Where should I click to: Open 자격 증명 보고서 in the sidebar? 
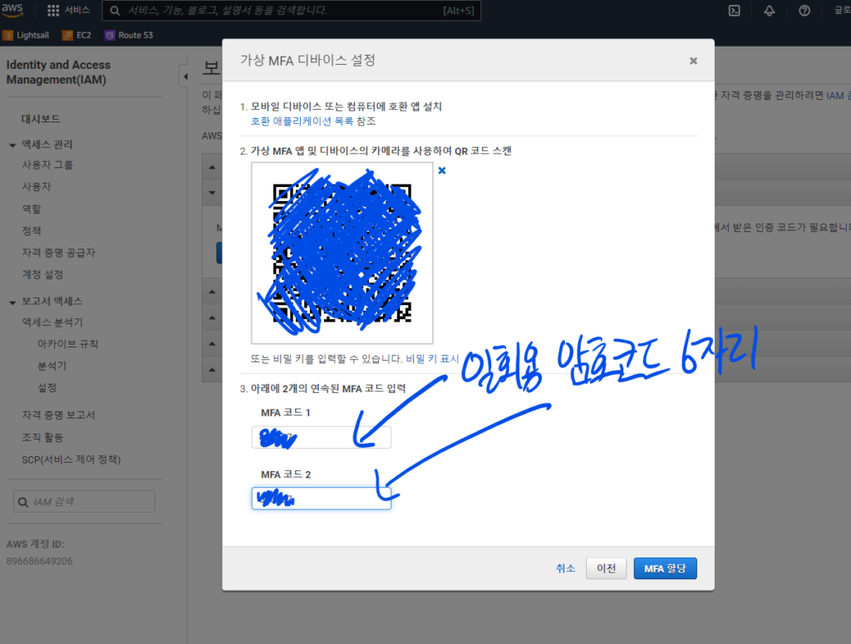click(59, 415)
